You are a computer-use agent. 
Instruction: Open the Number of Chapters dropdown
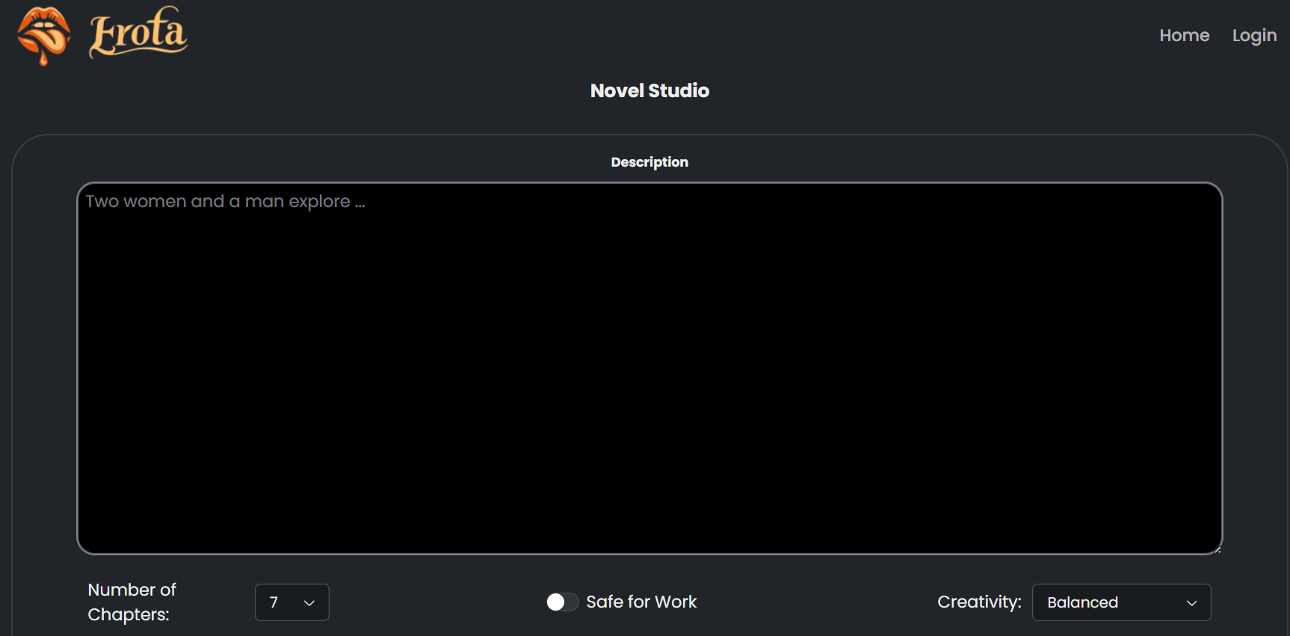[291, 602]
